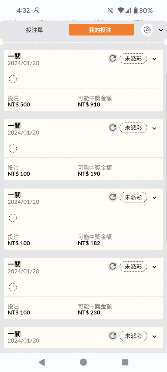The height and width of the screenshot is (372, 167).
Task: Tap the refresh icon on the NT$ 910 bet
Action: click(113, 58)
